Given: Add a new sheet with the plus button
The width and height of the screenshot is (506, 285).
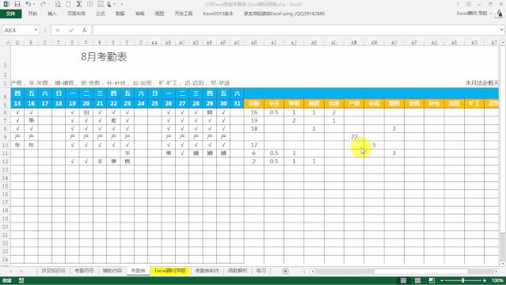Looking at the screenshot, I should 285,271.
